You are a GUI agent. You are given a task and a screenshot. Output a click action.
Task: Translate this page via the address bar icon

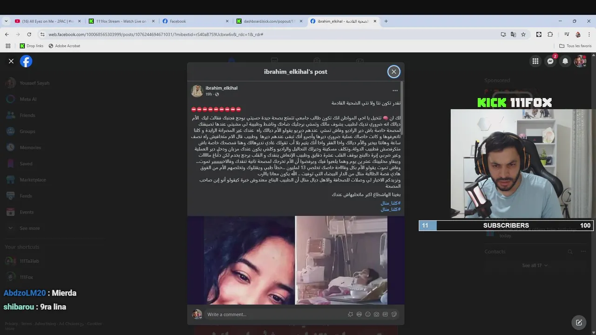click(x=513, y=34)
